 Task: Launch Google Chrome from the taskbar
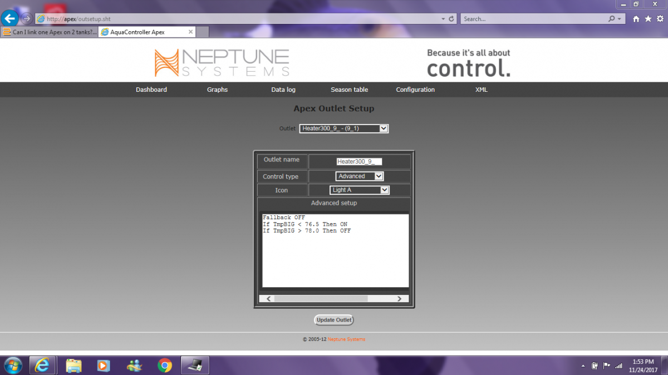(164, 366)
